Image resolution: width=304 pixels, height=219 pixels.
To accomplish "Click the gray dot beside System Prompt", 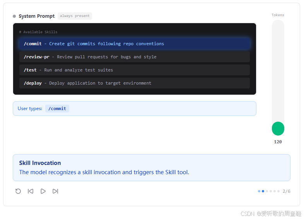I will point(14,16).
